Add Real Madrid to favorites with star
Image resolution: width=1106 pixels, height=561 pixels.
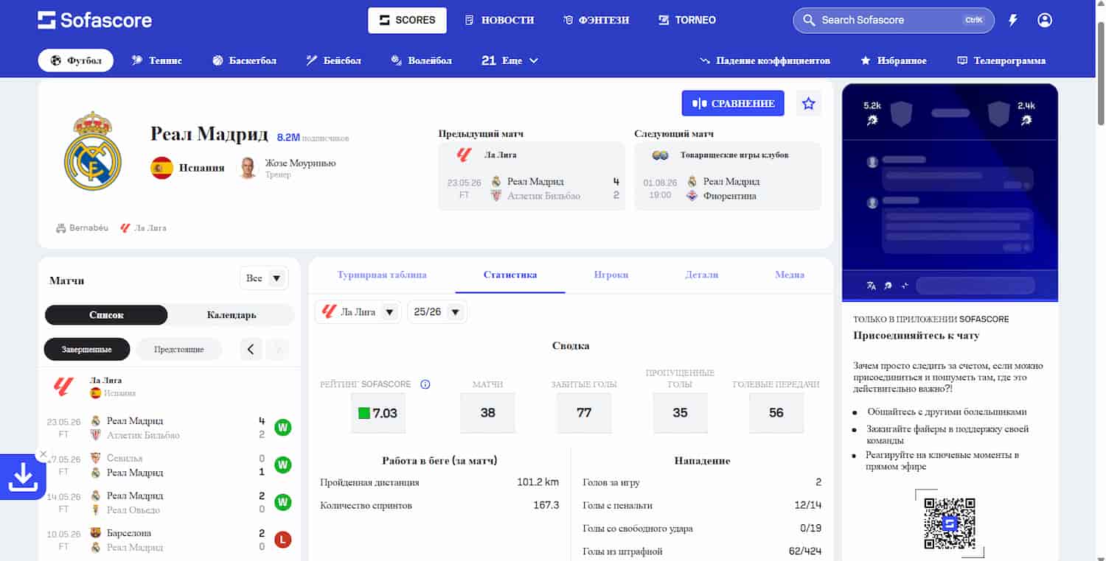[809, 103]
